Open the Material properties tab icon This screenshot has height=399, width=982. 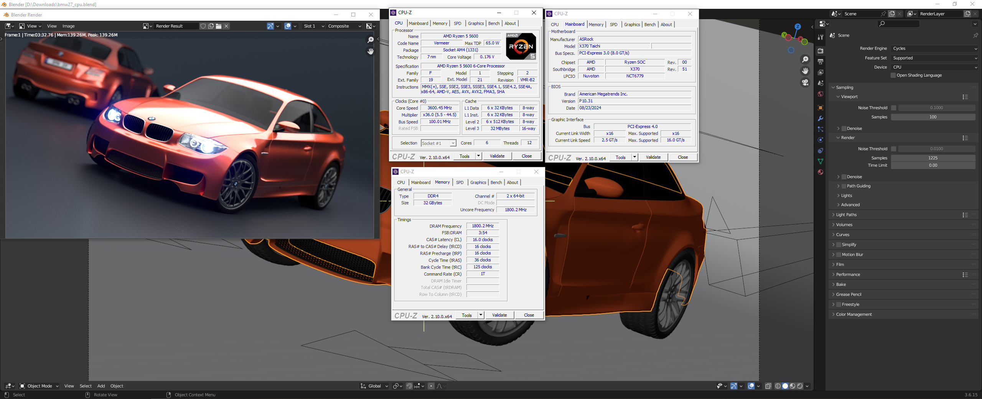(x=820, y=172)
